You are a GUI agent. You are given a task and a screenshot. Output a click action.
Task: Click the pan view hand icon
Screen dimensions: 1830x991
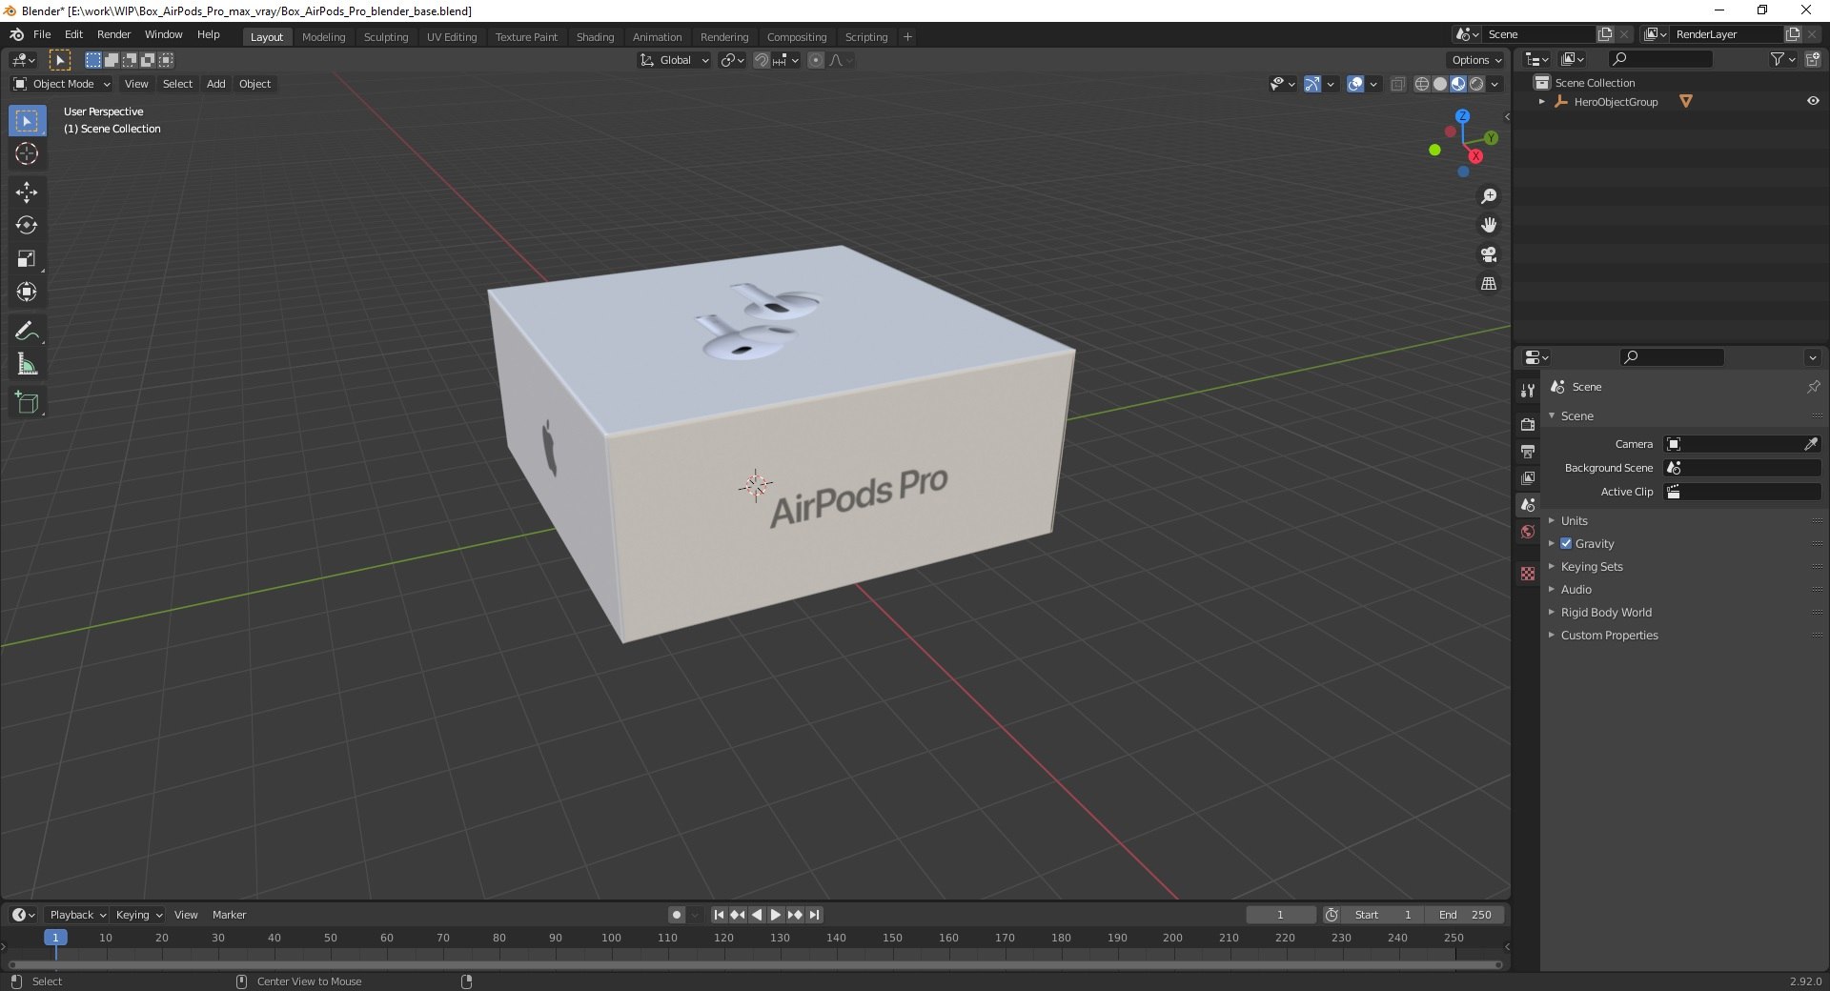pyautogui.click(x=1488, y=226)
